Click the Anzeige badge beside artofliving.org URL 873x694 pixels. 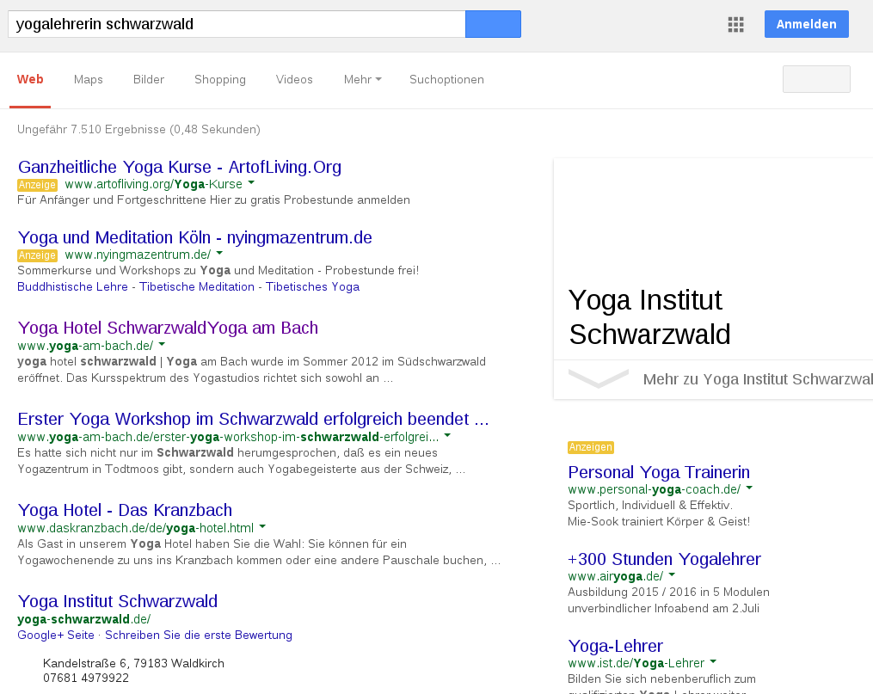click(x=37, y=185)
